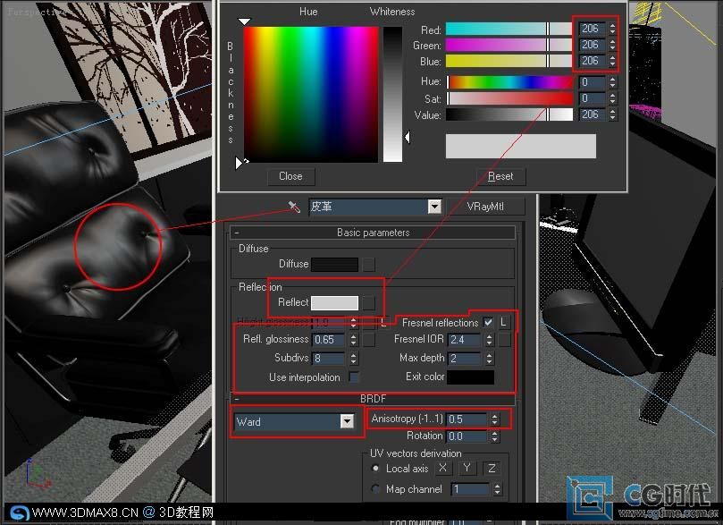
Task: Click the Green slider bar
Action: (x=509, y=45)
